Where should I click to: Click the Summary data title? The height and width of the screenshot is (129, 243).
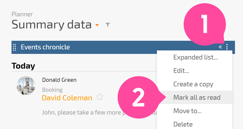pos(52,25)
